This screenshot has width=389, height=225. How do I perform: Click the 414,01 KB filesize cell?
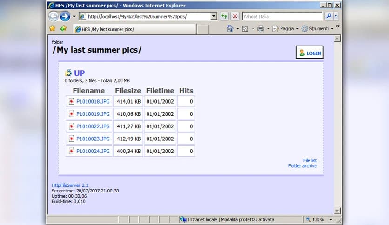(128, 102)
